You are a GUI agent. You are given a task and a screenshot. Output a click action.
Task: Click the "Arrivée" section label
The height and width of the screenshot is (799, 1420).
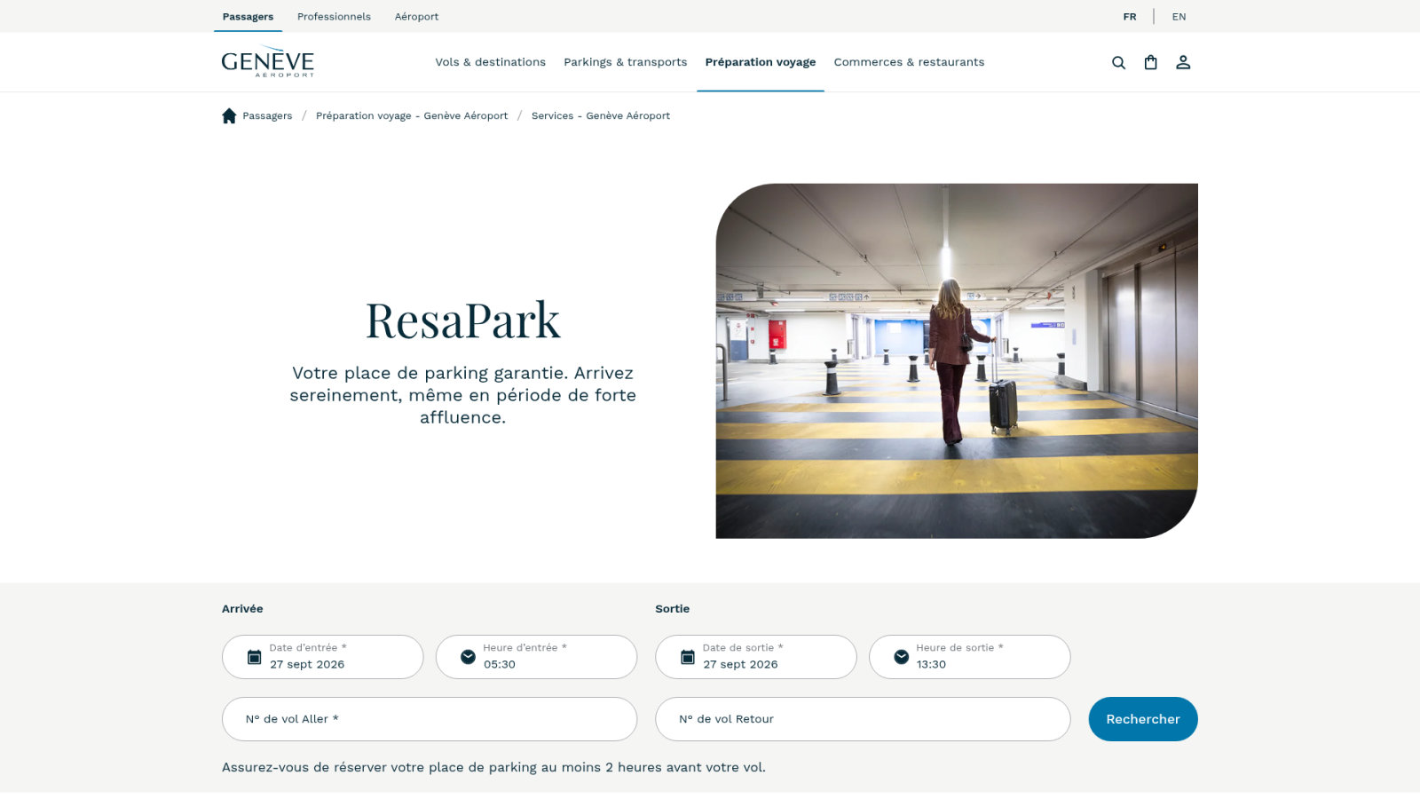[242, 609]
